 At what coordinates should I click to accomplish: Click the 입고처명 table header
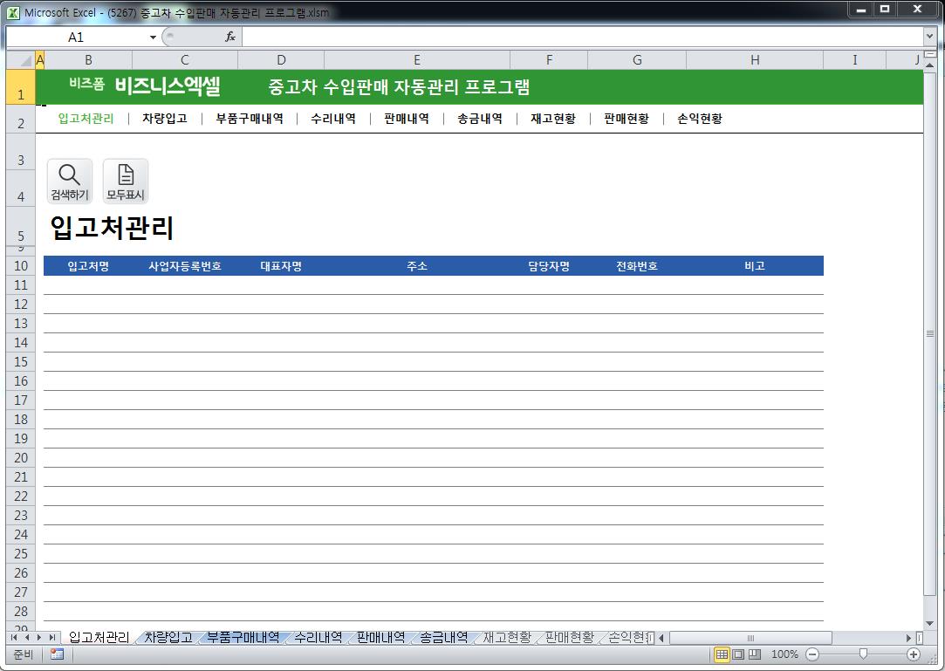(88, 266)
